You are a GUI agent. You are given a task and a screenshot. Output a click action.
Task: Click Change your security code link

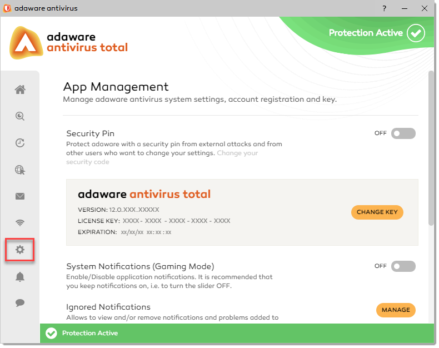pyautogui.click(x=162, y=157)
